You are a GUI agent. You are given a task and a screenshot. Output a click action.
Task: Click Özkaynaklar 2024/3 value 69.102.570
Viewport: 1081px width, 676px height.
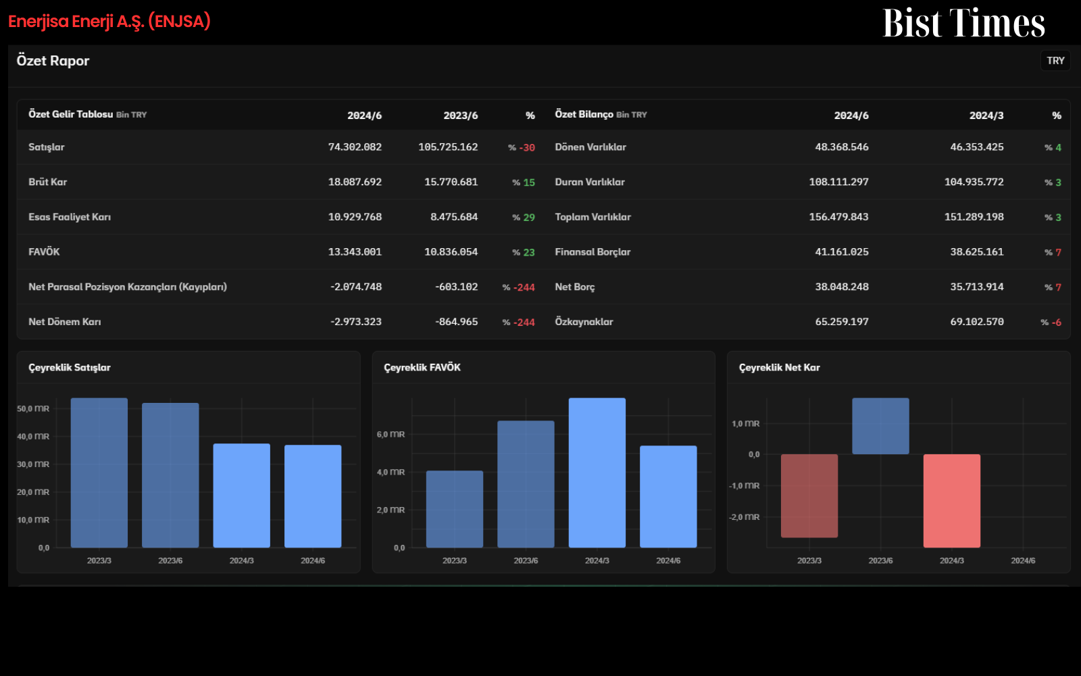[x=977, y=322]
